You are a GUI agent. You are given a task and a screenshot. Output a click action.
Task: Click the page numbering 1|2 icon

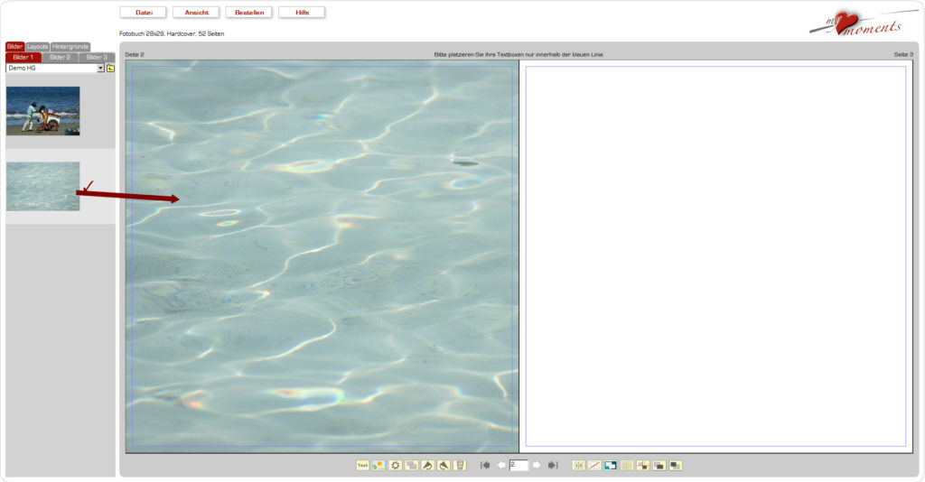click(579, 466)
